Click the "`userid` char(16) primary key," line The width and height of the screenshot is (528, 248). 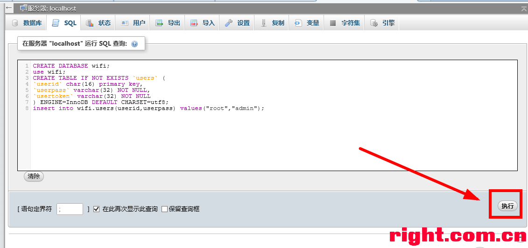tap(88, 84)
